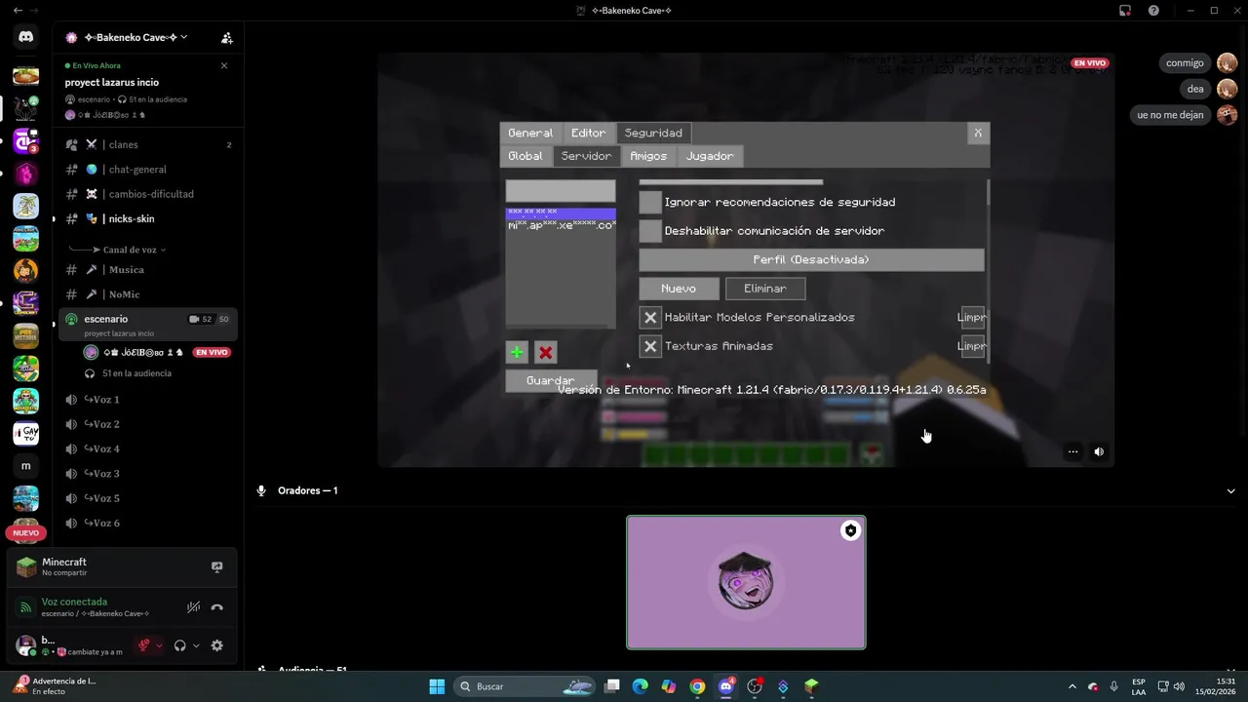This screenshot has height=702, width=1248.
Task: Open microphone input options arrow
Action: pos(159,645)
